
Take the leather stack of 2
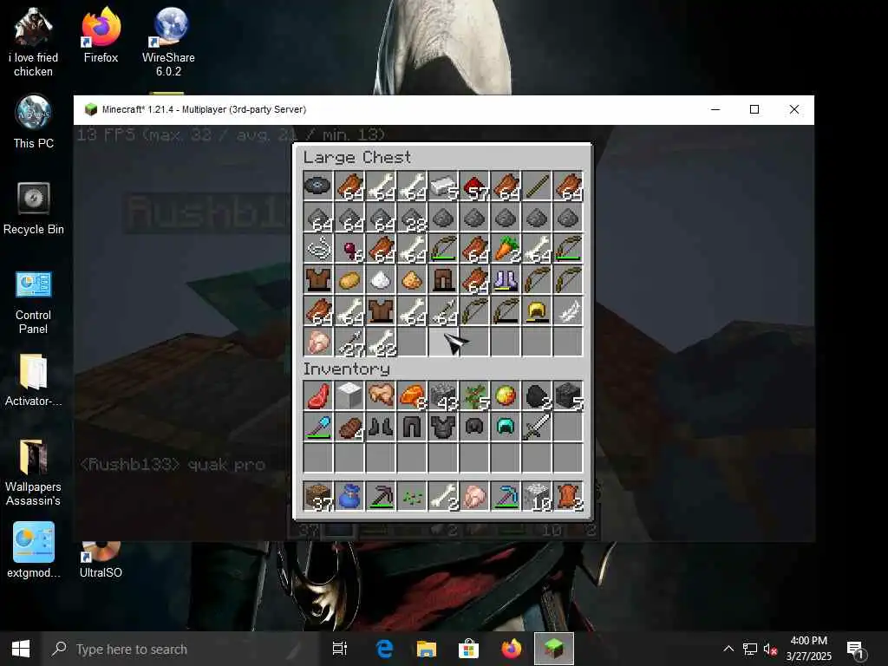click(567, 497)
